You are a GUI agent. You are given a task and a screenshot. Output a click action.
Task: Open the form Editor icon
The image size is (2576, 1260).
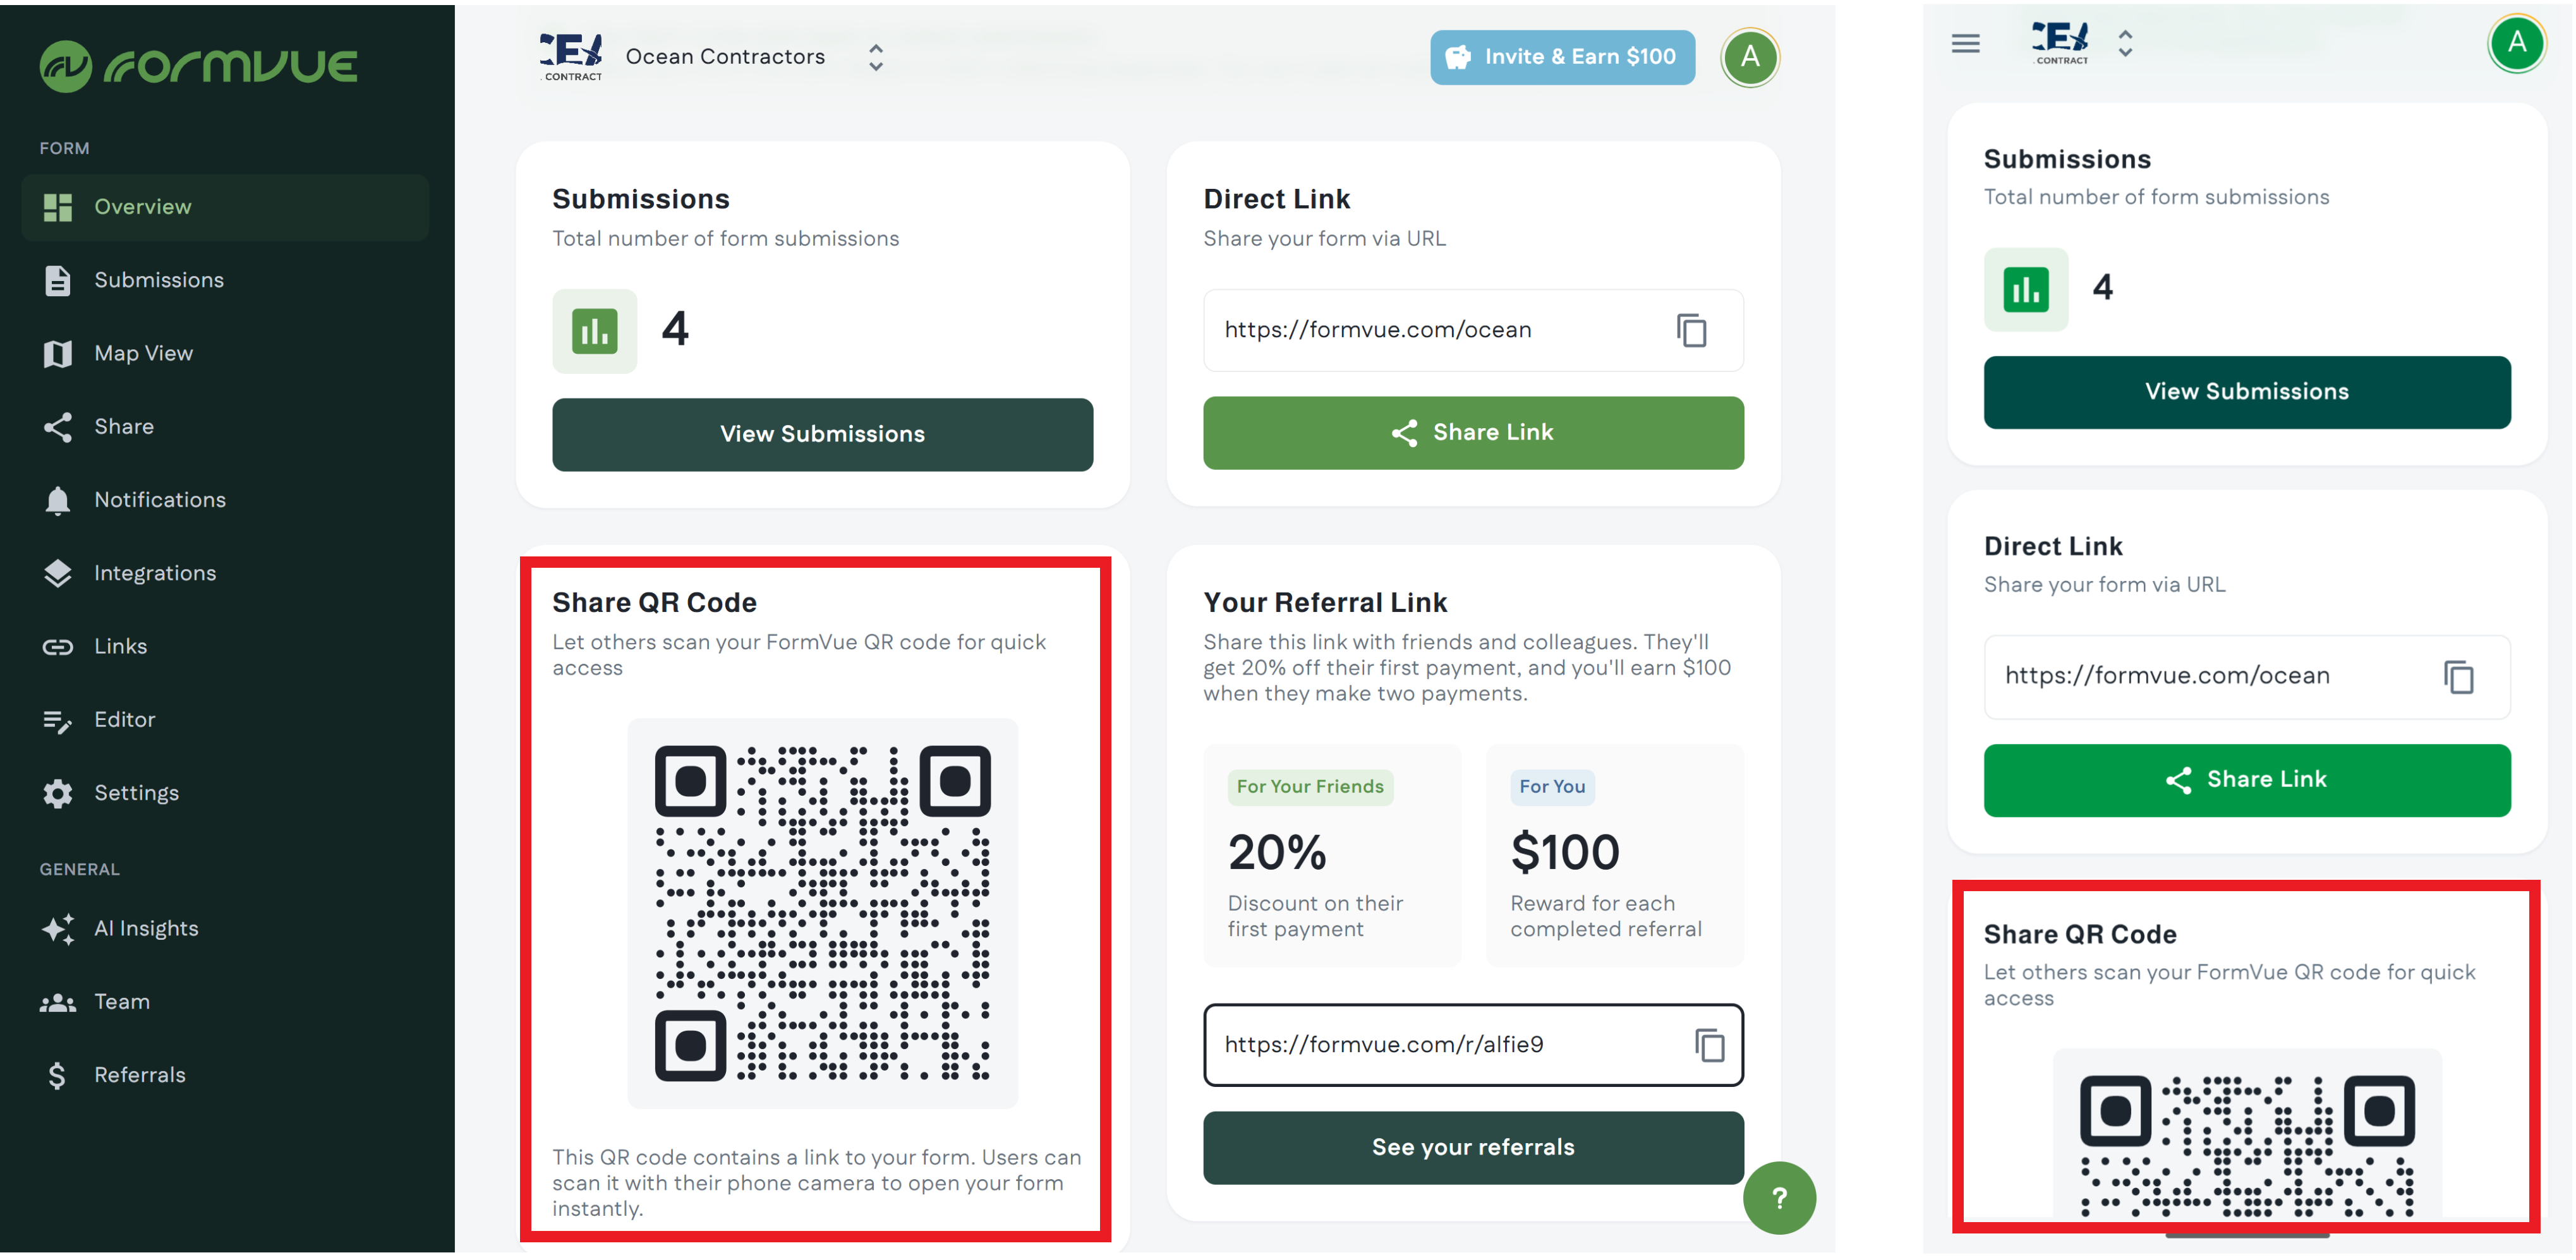coord(58,719)
